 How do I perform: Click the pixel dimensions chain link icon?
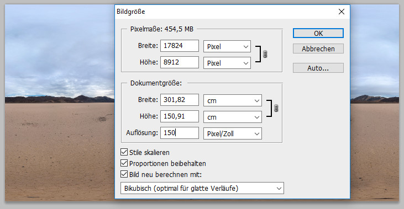265,54
